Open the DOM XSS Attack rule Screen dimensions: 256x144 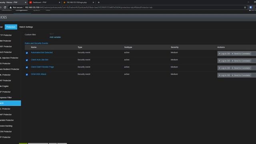coord(38,74)
